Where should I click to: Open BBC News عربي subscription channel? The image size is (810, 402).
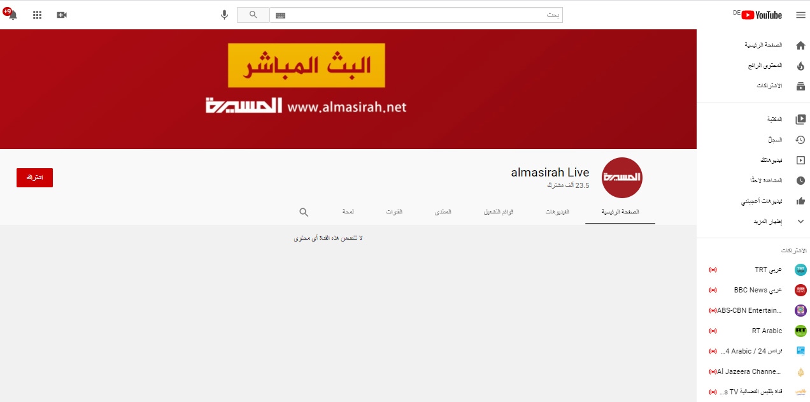coord(753,290)
